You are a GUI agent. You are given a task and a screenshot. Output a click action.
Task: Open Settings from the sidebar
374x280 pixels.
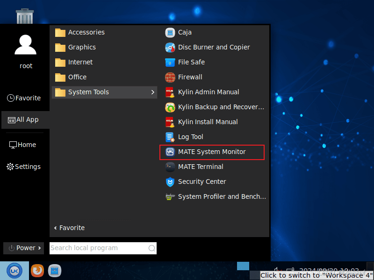tap(24, 167)
